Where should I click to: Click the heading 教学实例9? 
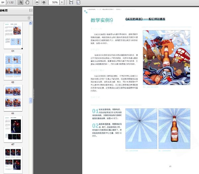click(102, 20)
